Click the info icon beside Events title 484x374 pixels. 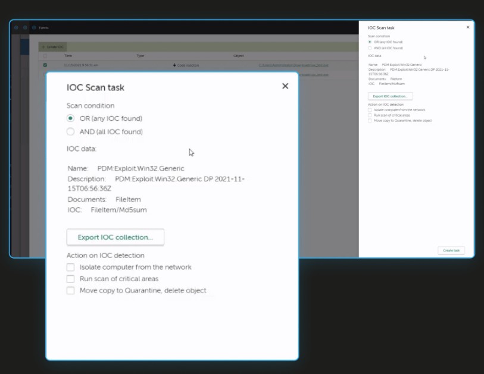34,27
